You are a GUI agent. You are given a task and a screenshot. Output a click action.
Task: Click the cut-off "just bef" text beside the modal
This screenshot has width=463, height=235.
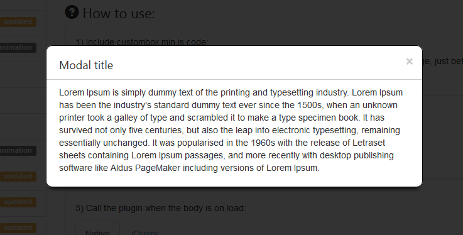tap(443, 62)
